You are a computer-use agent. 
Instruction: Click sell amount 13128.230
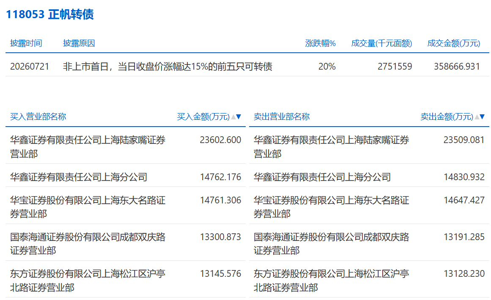coord(464,274)
